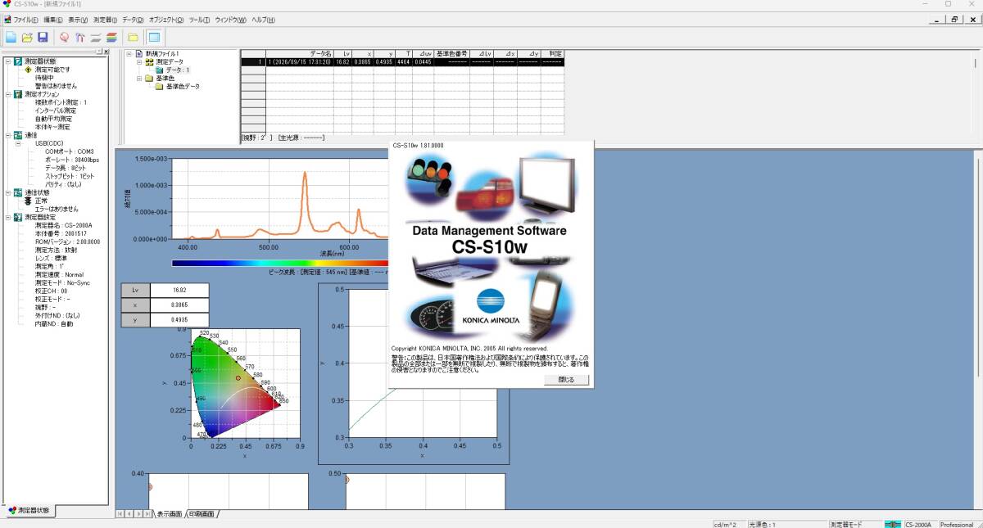The height and width of the screenshot is (528, 983).
Task: Click the 新規ファイル1 document icon
Action: (139, 53)
